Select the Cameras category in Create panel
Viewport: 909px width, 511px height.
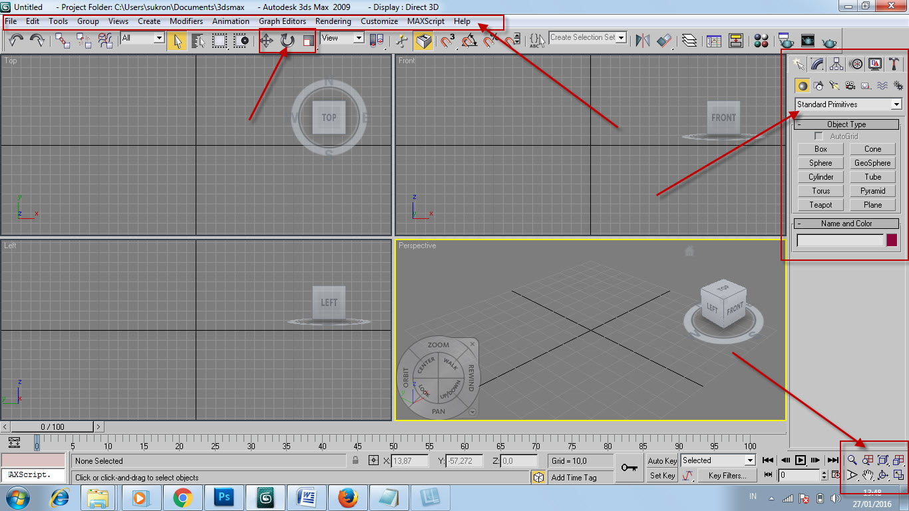tap(850, 85)
